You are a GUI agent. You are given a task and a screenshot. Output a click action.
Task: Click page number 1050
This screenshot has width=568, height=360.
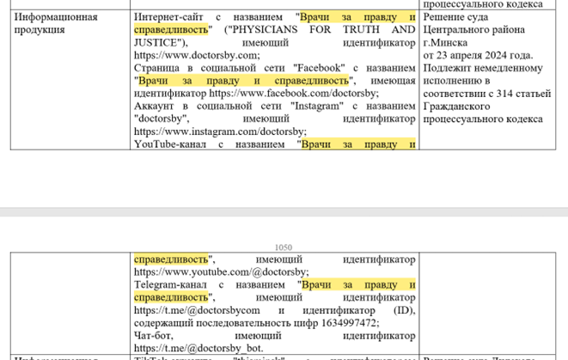point(283,247)
